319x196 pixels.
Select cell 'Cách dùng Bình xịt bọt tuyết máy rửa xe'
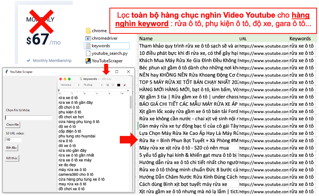(188, 184)
